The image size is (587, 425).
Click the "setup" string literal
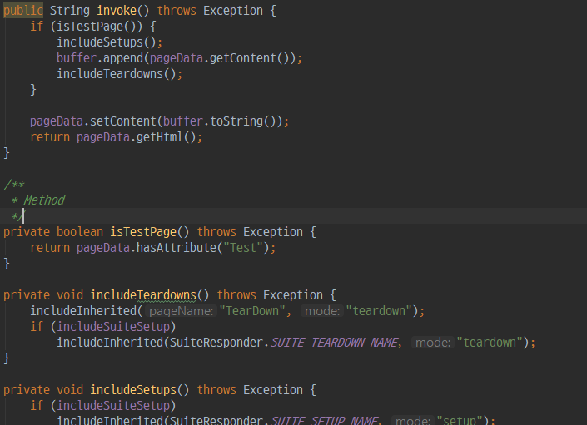460,420
